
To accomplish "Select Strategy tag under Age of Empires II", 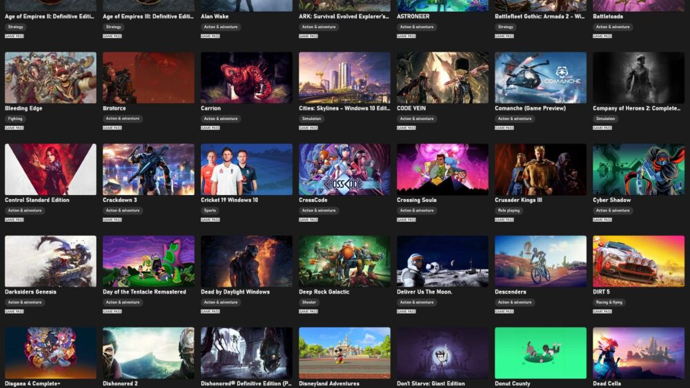I will (15, 27).
